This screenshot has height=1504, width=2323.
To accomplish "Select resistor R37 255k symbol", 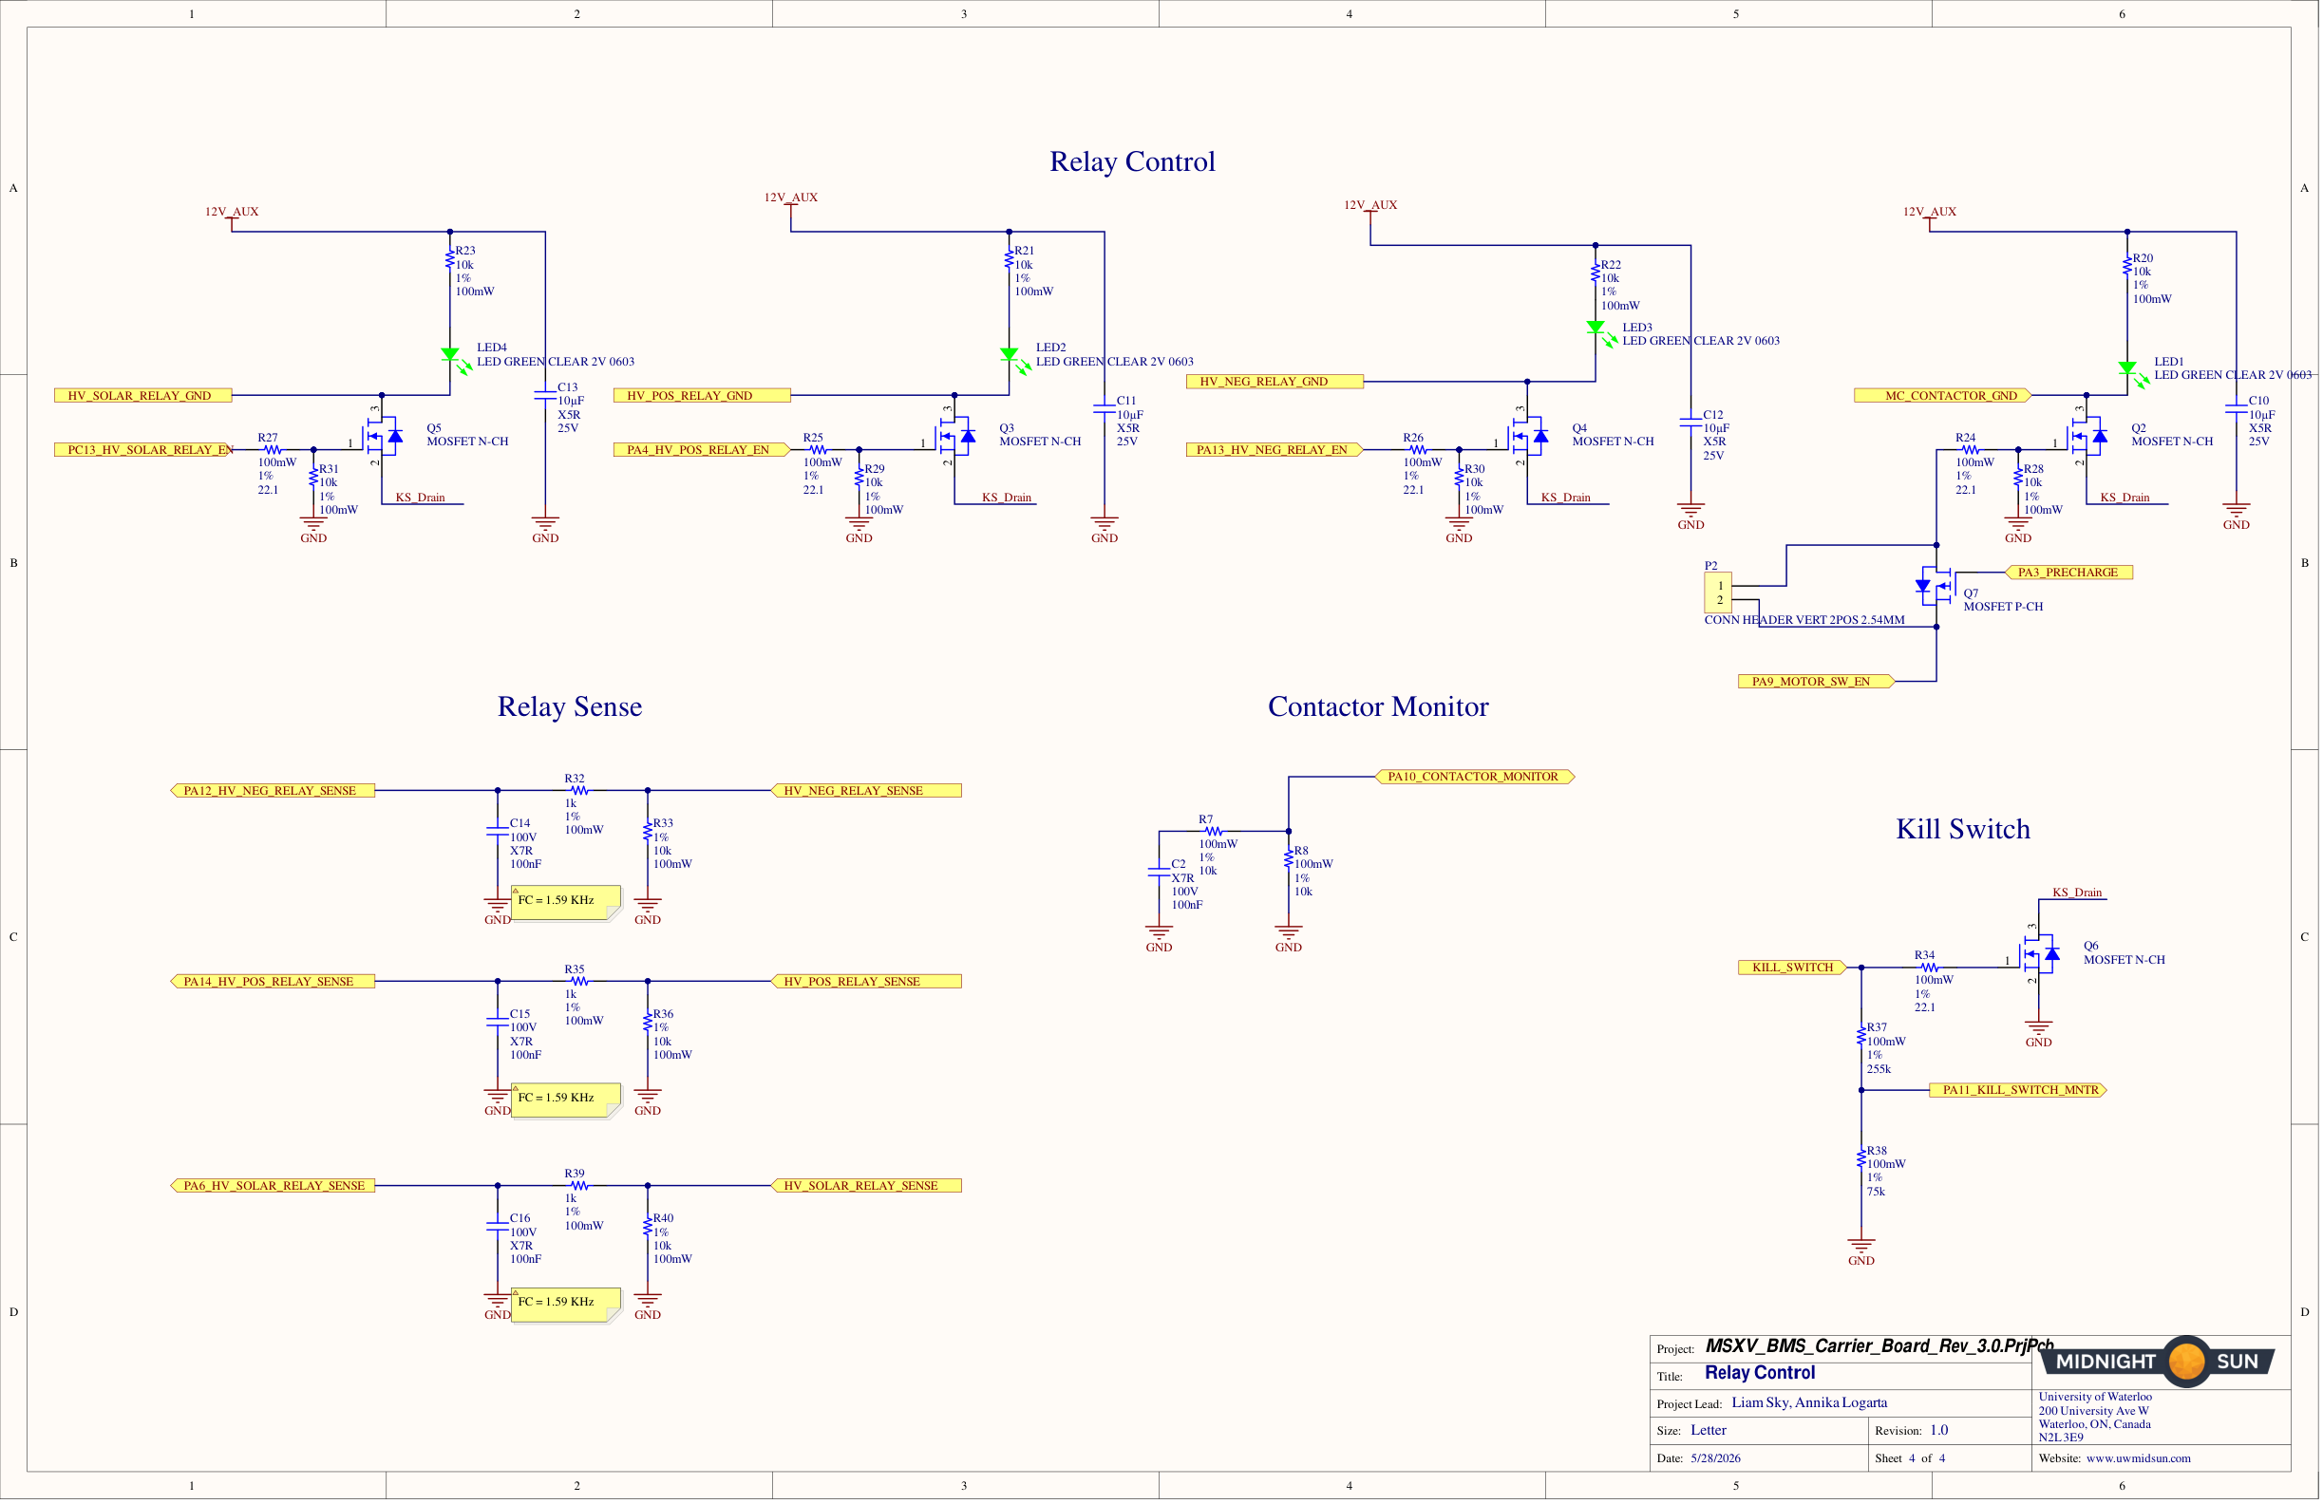I will (x=1861, y=1036).
